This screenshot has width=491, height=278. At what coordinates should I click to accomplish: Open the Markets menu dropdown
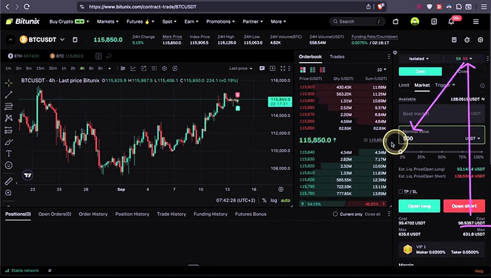pos(108,22)
